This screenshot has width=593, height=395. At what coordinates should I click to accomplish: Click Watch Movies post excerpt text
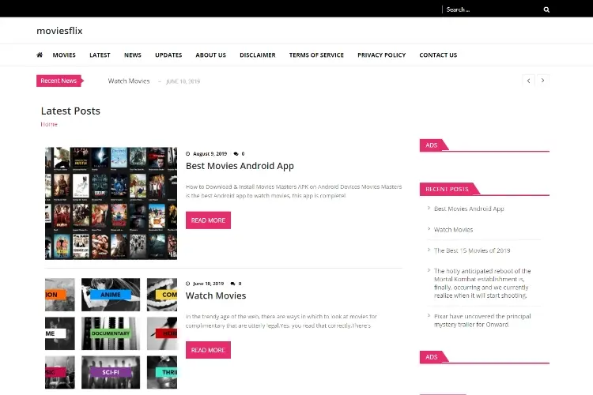pos(281,321)
